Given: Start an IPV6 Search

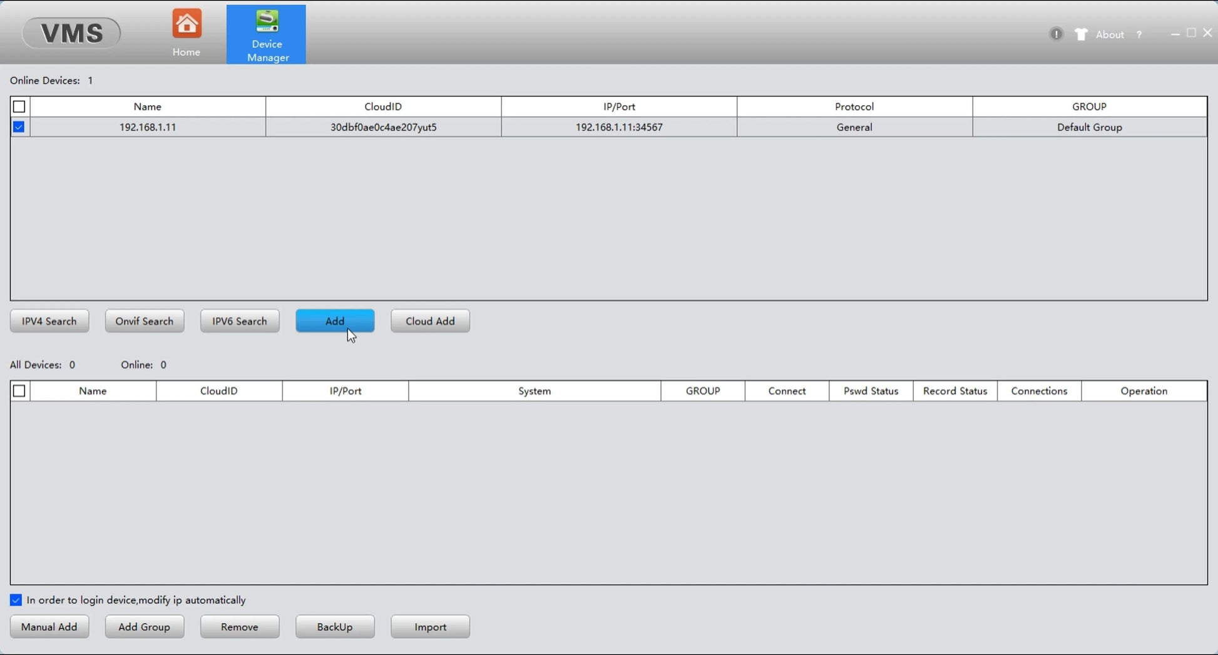Looking at the screenshot, I should point(240,322).
